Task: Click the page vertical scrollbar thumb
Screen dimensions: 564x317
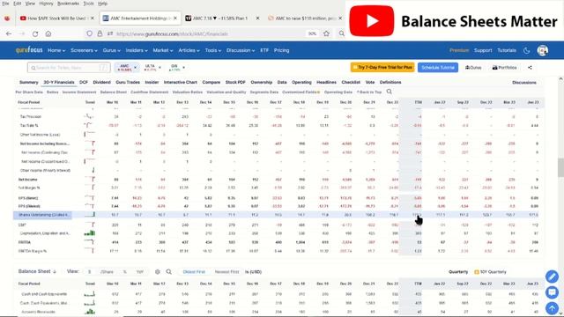Action: (x=560, y=167)
